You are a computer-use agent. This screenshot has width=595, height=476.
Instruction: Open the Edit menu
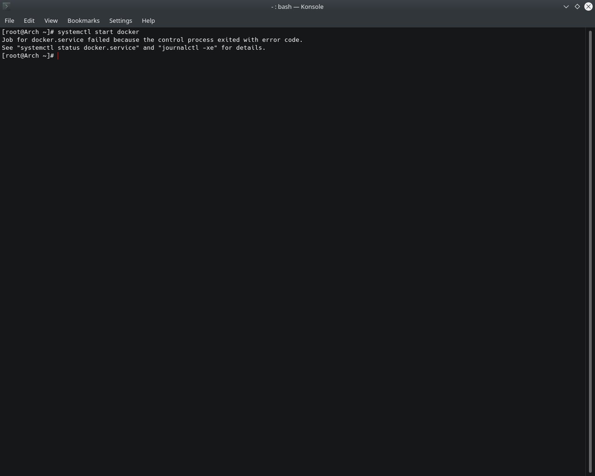point(29,20)
